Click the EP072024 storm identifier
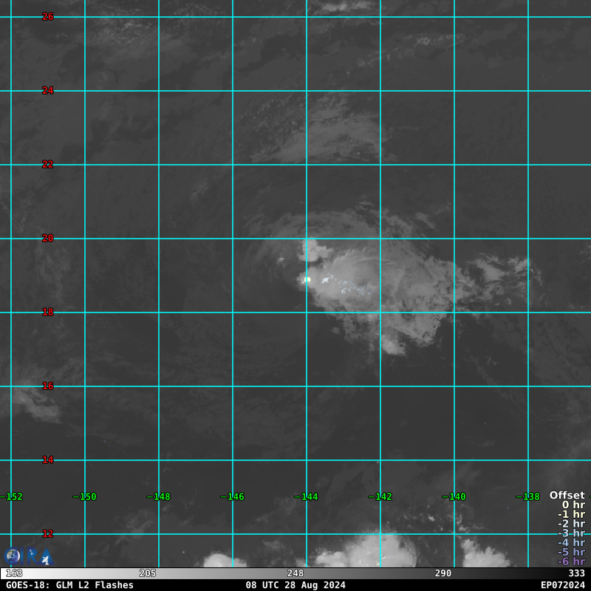Viewport: 591px width, 591px height. pyautogui.click(x=562, y=585)
